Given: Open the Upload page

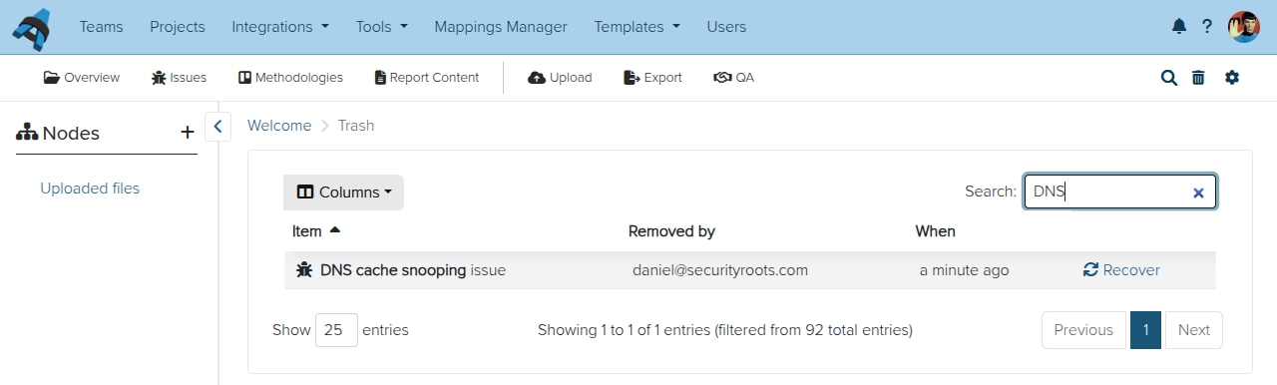Looking at the screenshot, I should click(x=560, y=78).
